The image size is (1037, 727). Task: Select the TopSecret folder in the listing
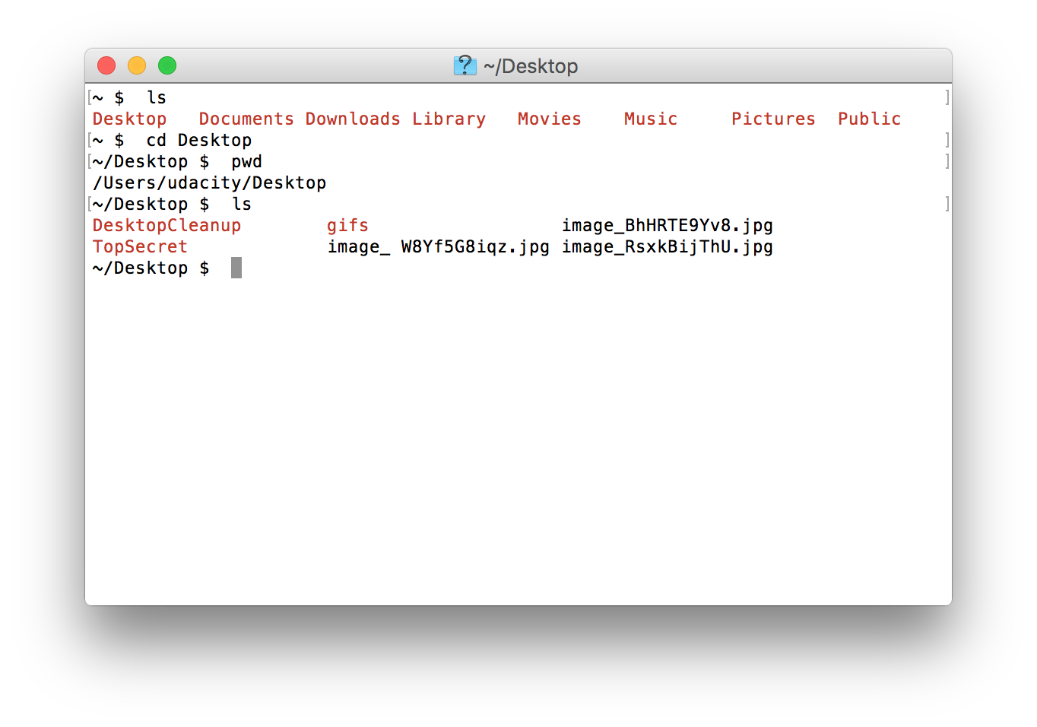coord(140,246)
